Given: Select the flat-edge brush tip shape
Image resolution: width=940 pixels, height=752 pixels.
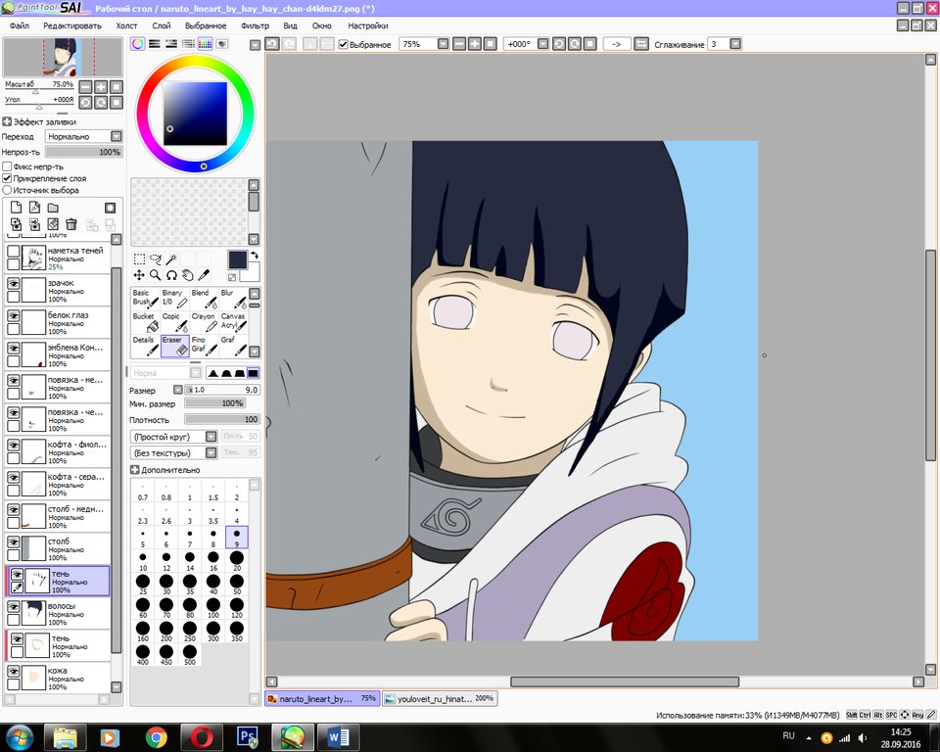Looking at the screenshot, I should coord(253,373).
